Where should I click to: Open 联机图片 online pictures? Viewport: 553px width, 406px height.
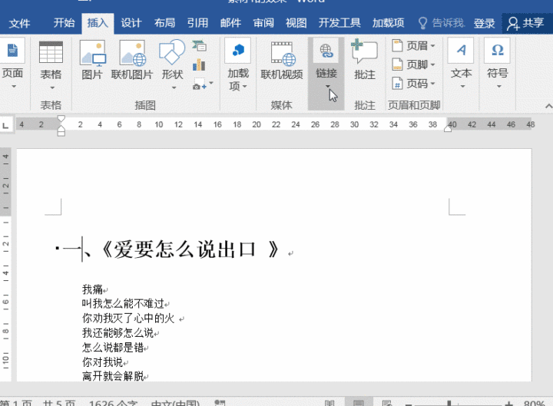point(132,52)
